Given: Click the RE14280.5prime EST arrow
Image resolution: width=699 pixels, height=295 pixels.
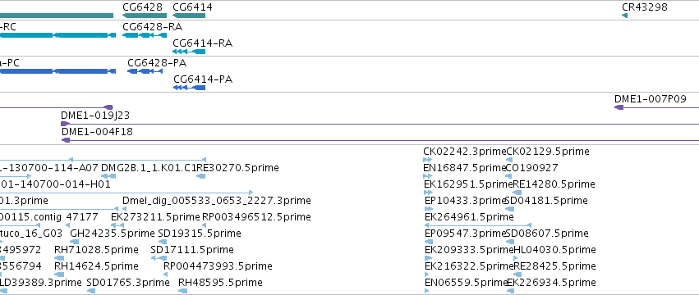Looking at the screenshot, I should (517, 193).
